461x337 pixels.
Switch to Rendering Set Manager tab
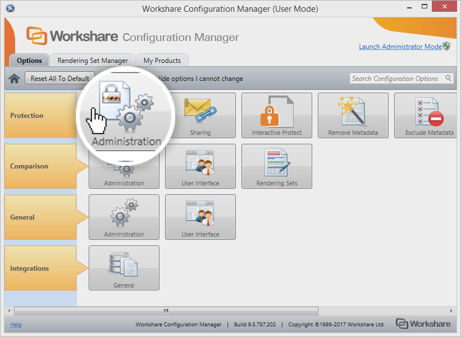tap(93, 60)
